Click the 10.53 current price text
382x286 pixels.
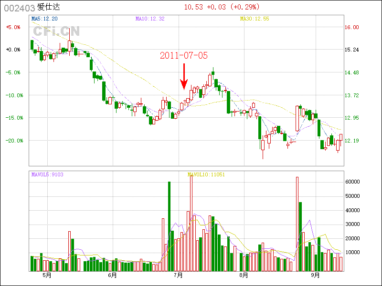click(x=193, y=7)
